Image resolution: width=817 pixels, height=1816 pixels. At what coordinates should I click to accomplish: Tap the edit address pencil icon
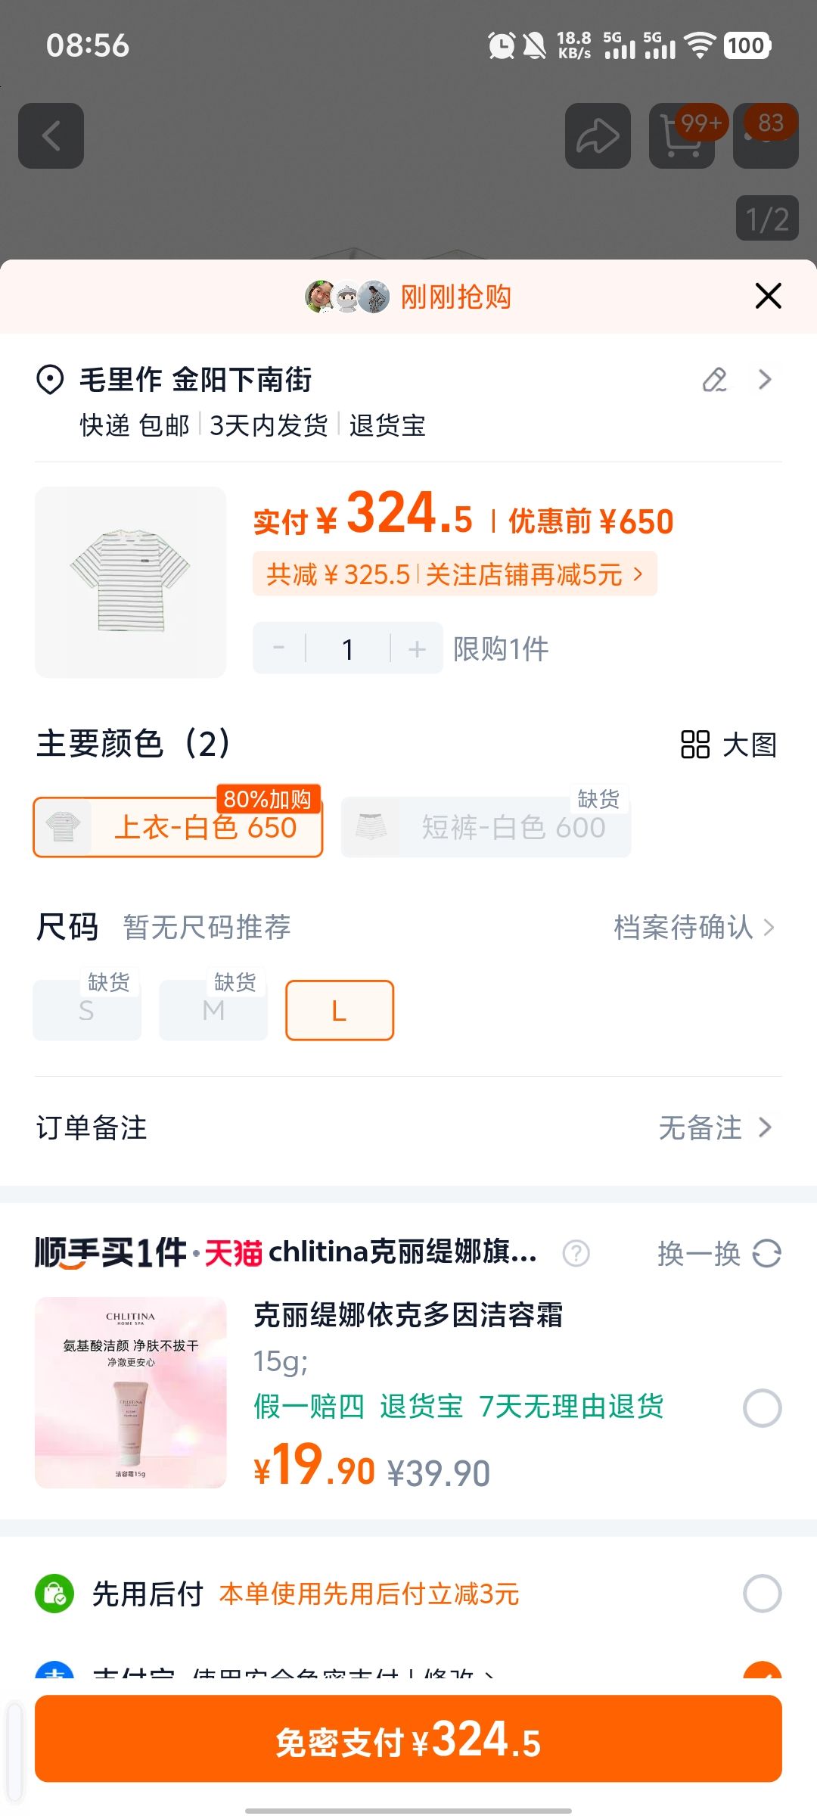[x=715, y=380]
